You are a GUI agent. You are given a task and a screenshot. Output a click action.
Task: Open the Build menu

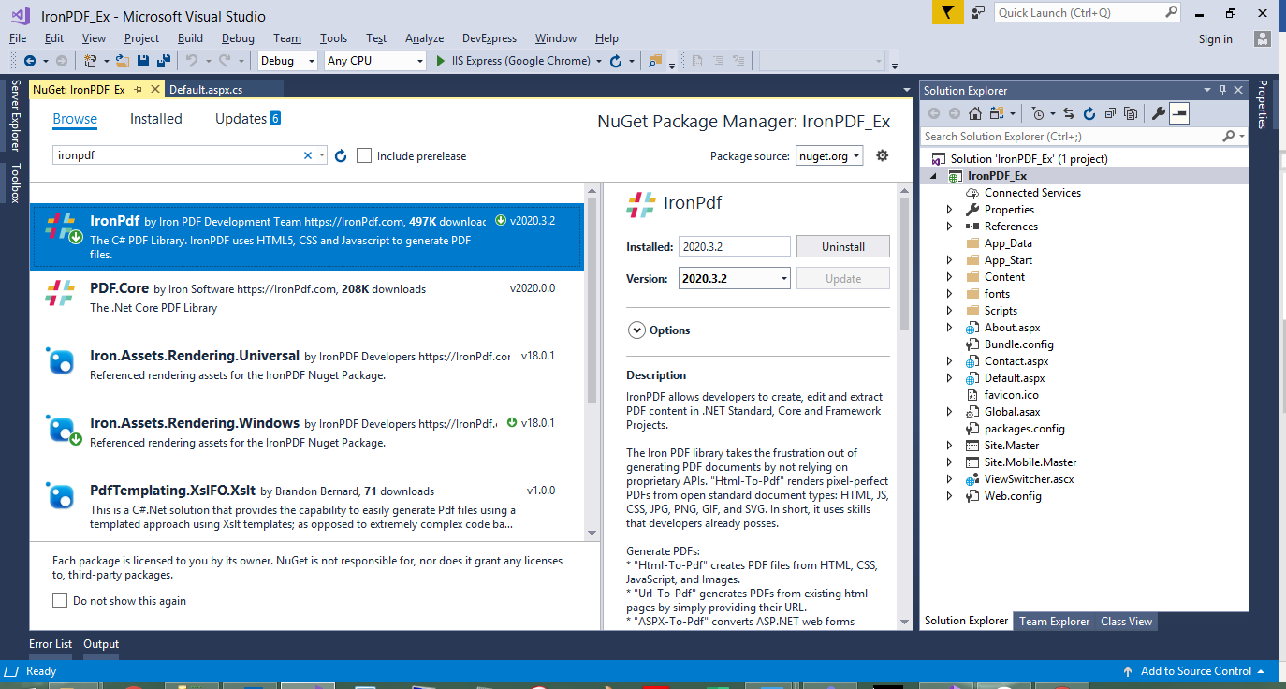point(190,38)
